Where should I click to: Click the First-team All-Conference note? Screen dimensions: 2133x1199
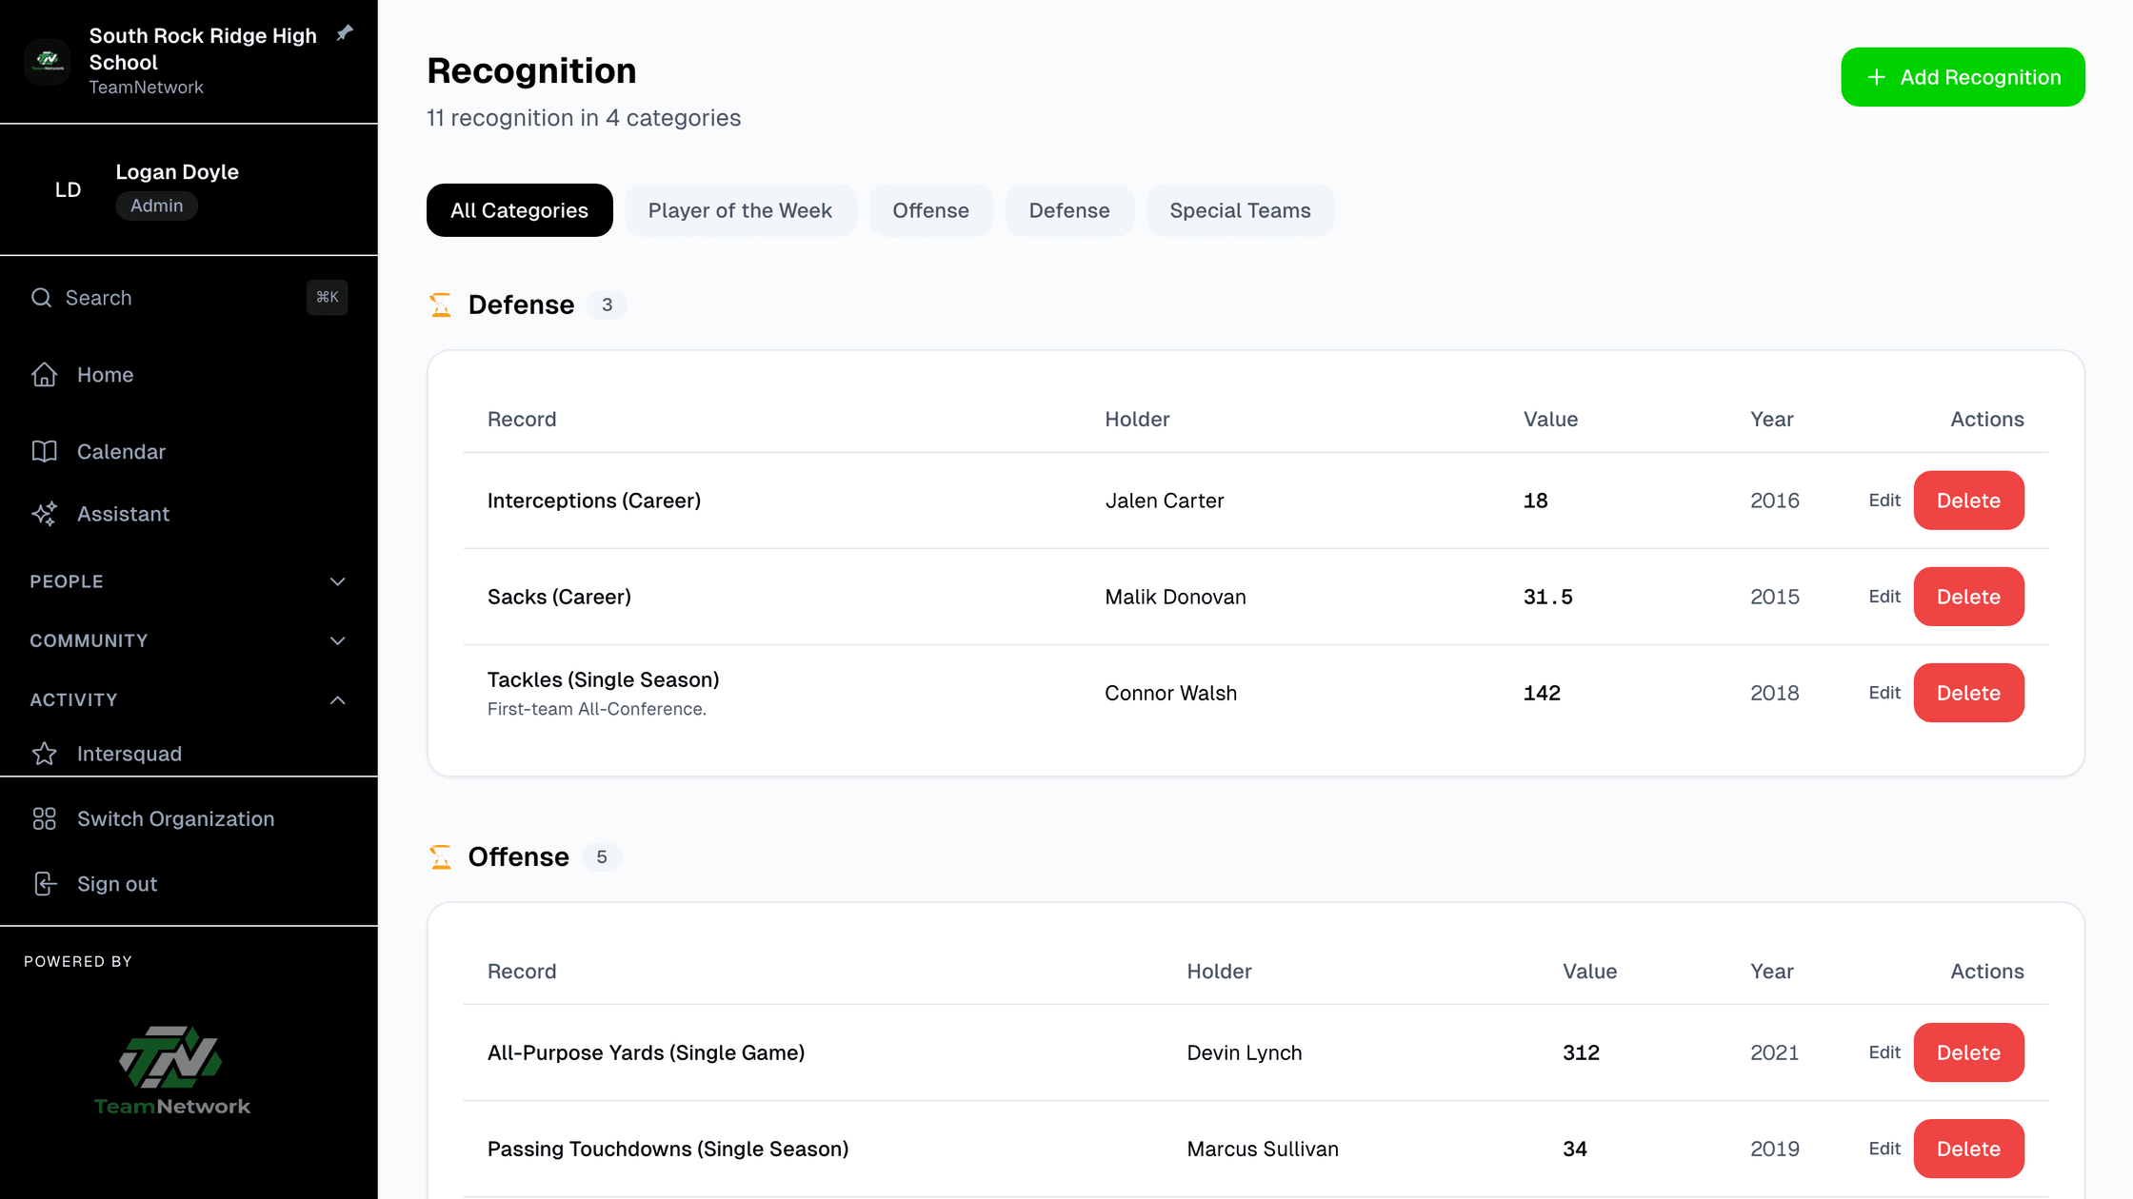pos(597,709)
